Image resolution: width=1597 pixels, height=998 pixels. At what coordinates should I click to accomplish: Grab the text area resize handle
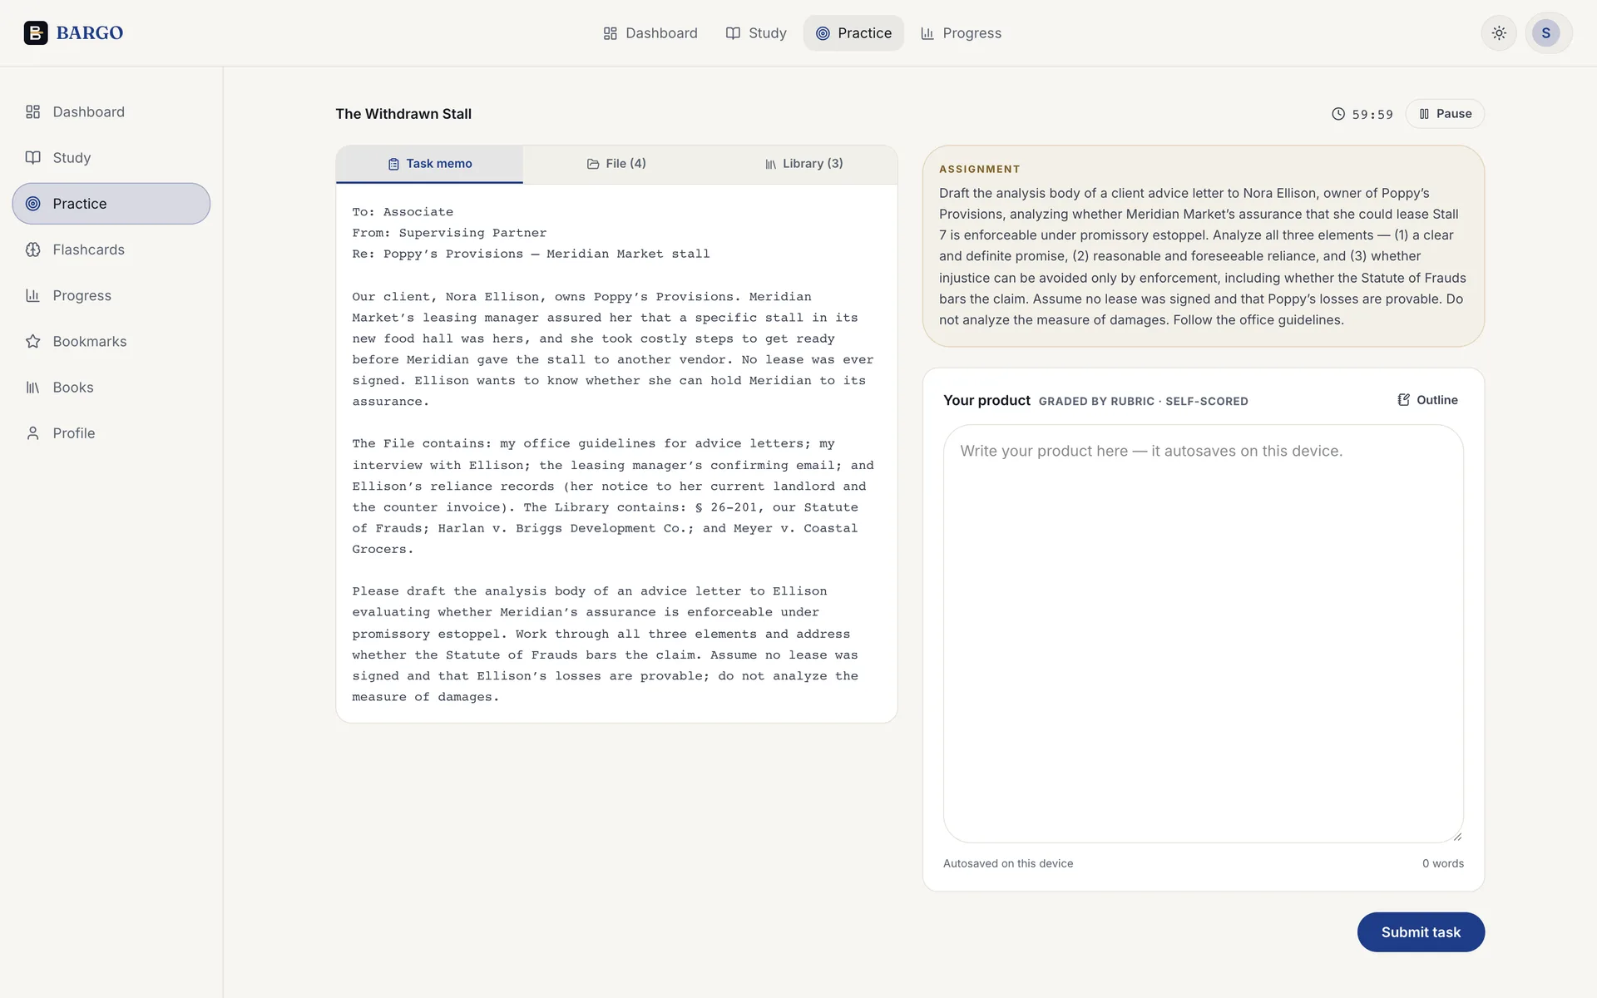click(x=1457, y=837)
